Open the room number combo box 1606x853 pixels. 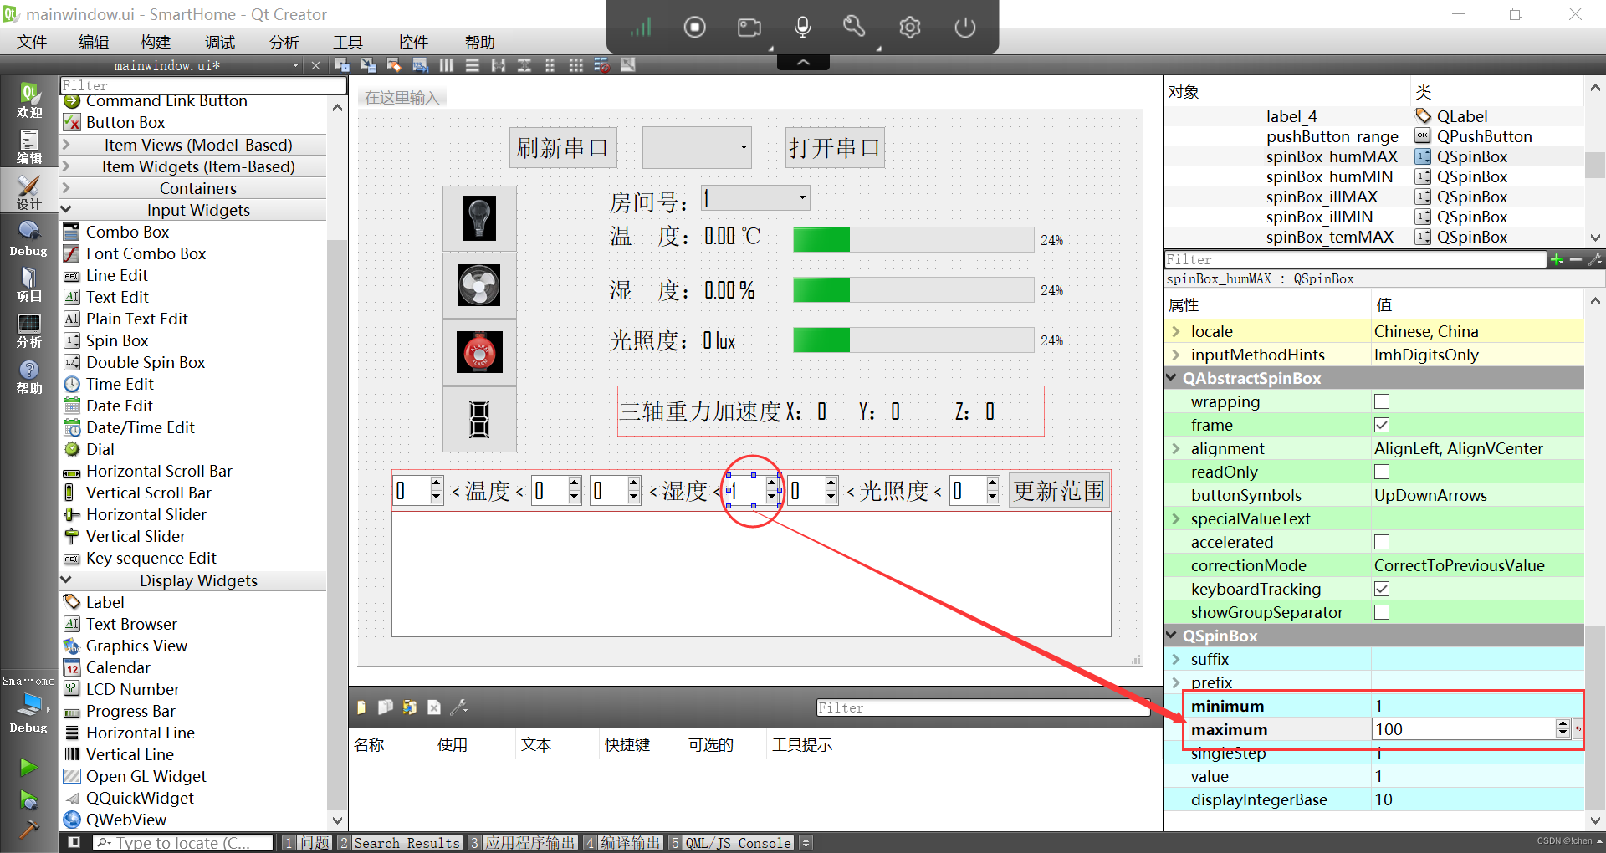pyautogui.click(x=755, y=197)
